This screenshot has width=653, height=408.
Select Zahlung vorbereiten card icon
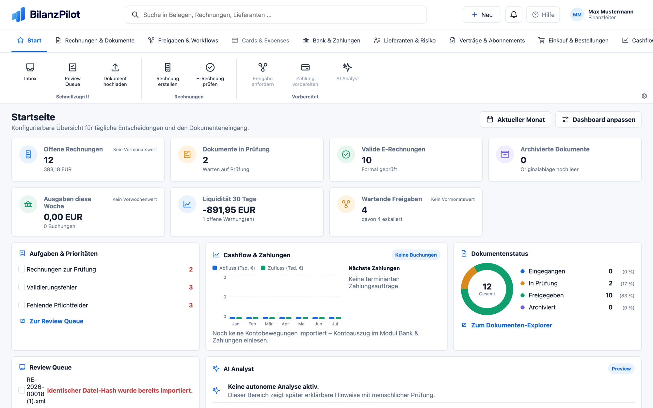(x=305, y=68)
